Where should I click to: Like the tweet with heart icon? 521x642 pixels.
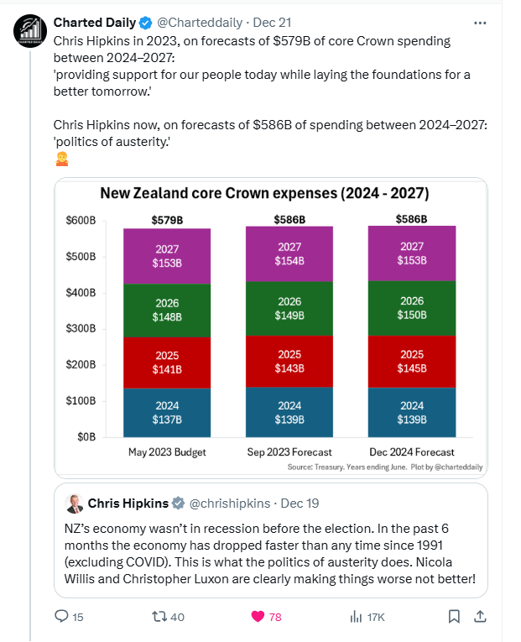pos(258,617)
